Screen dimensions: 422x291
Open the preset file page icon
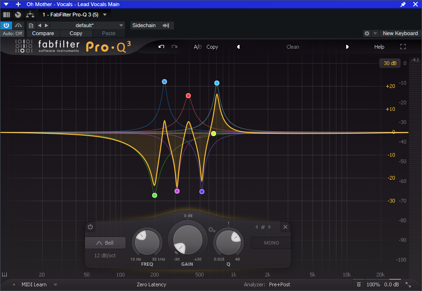tap(31, 26)
